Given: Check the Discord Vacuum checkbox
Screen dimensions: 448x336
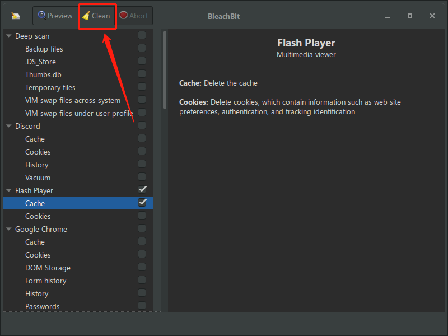Looking at the screenshot, I should (142, 177).
